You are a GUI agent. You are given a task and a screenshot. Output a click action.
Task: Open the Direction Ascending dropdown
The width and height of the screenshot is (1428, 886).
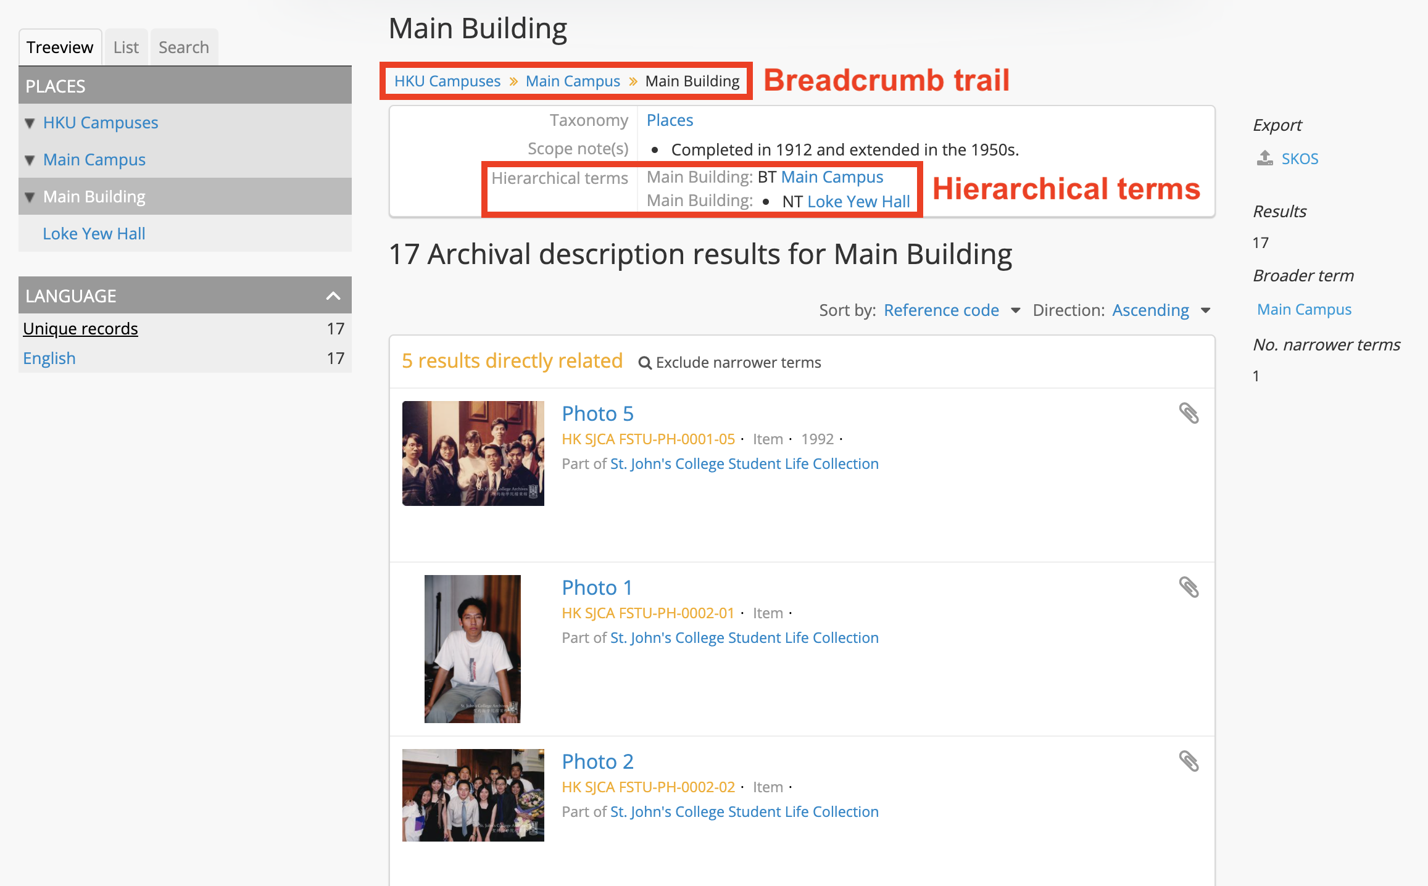(x=1150, y=310)
